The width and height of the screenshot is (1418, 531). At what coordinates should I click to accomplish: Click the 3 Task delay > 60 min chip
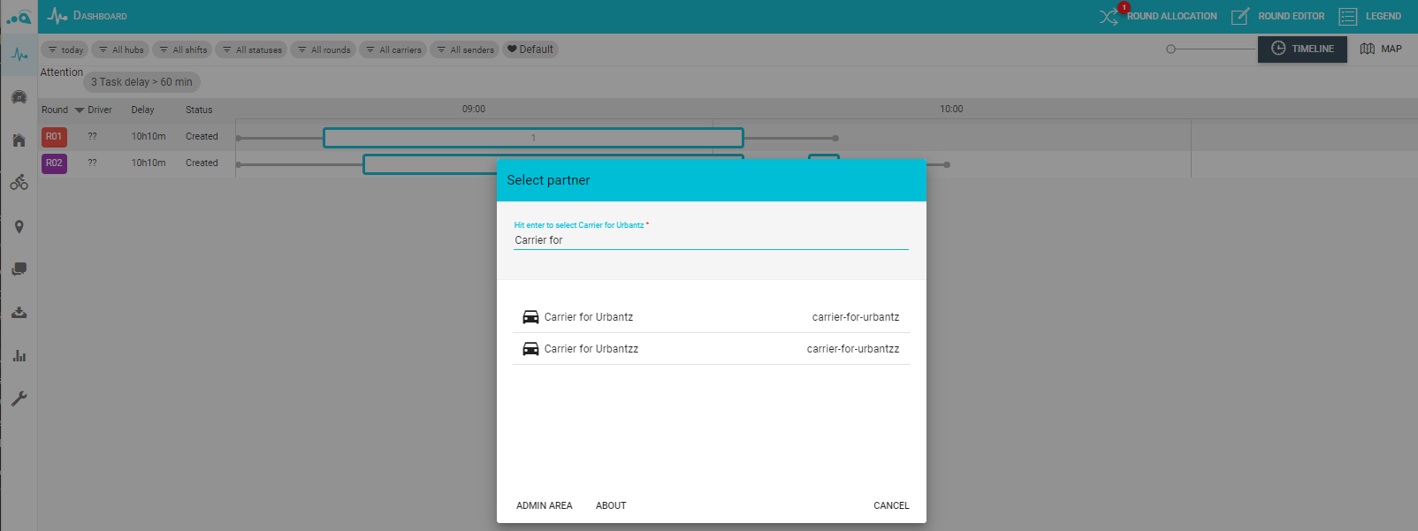tap(141, 82)
